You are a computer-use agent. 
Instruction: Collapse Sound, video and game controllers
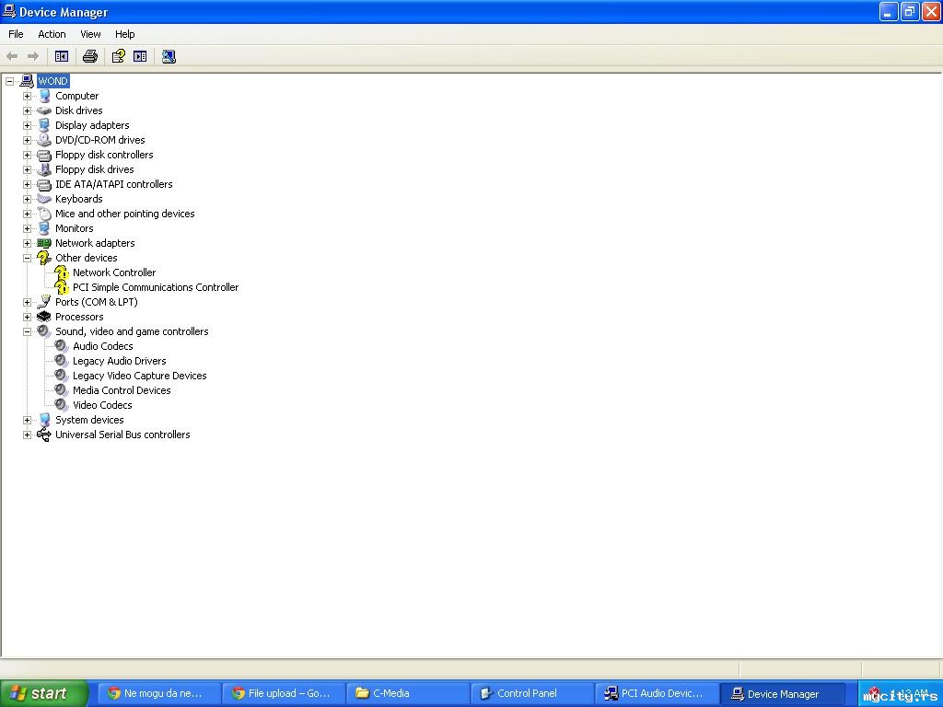point(27,331)
